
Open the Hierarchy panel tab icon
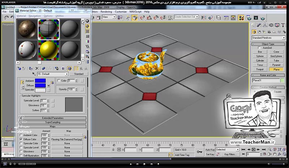[x=265, y=25]
